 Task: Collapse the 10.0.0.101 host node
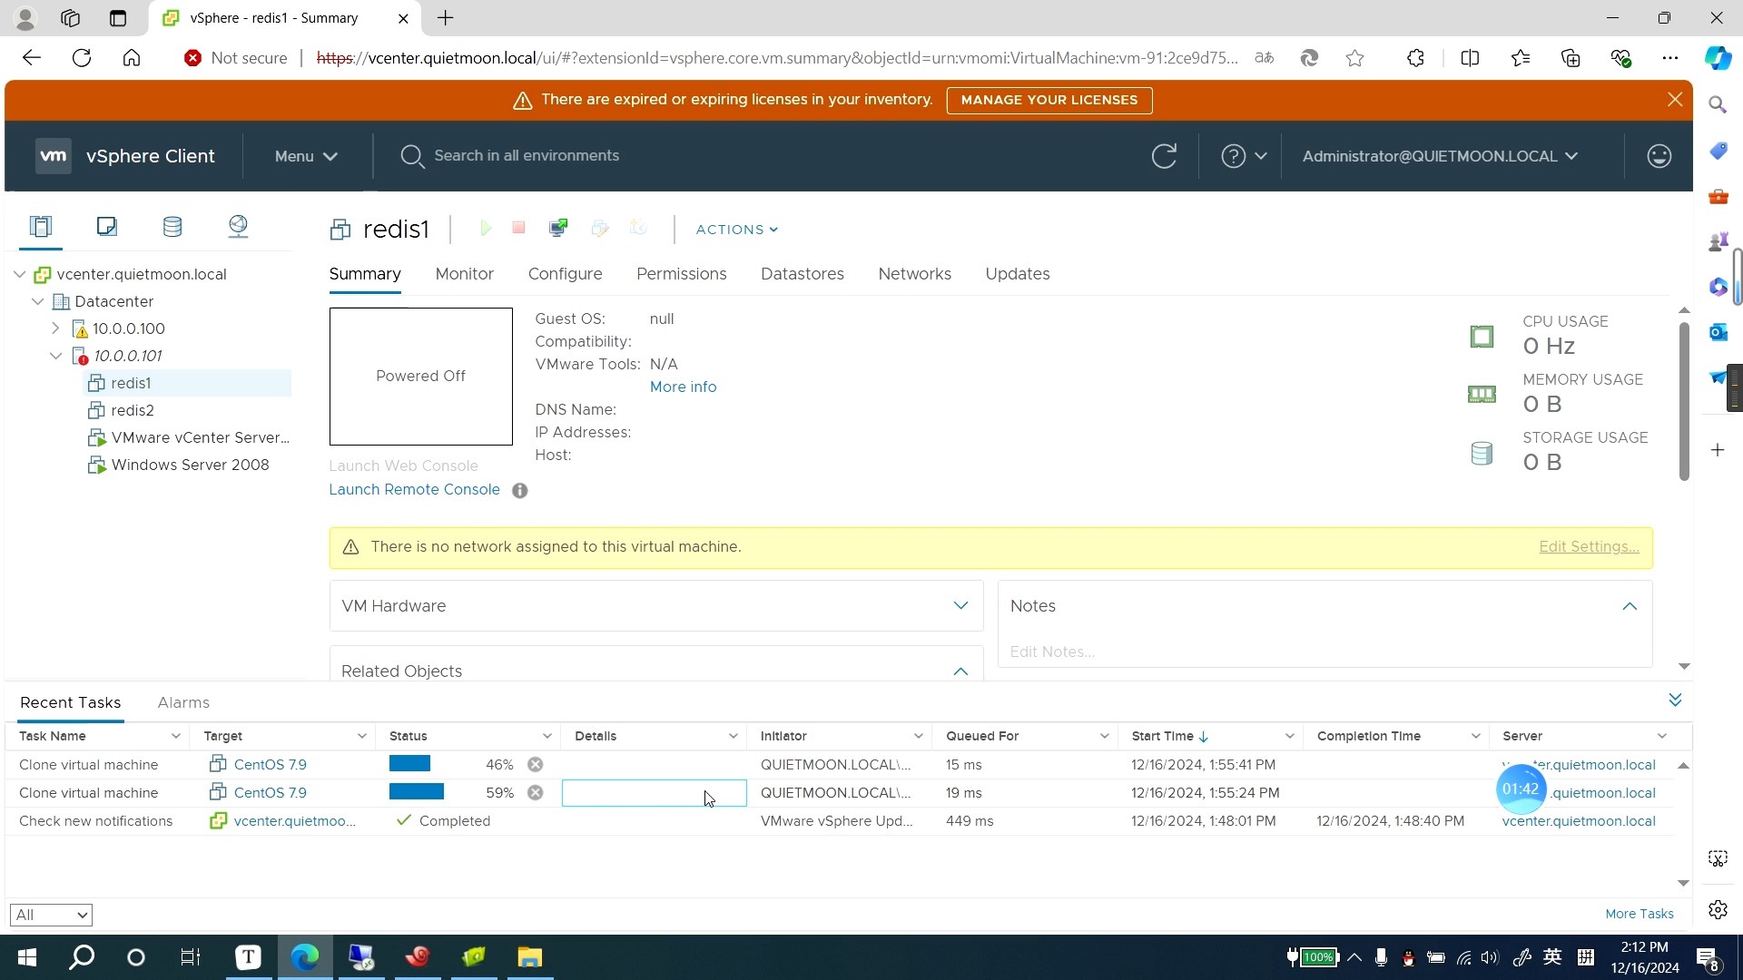55,356
